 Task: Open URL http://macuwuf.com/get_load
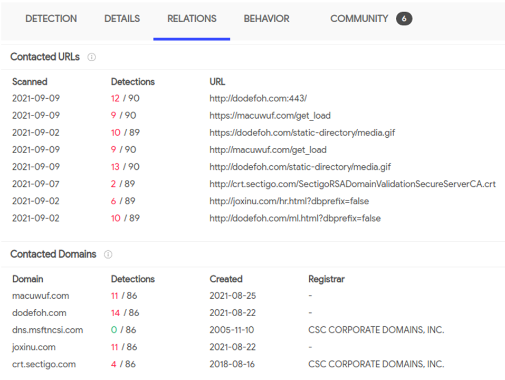coord(268,149)
